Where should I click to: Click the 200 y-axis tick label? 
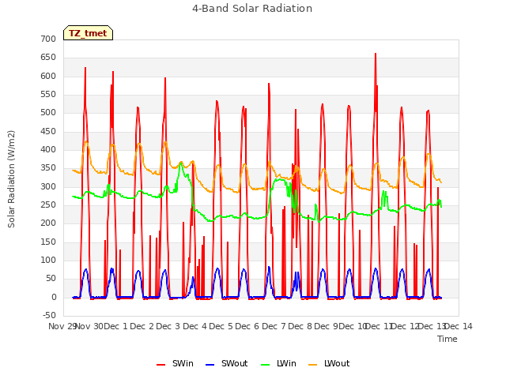tap(48, 223)
